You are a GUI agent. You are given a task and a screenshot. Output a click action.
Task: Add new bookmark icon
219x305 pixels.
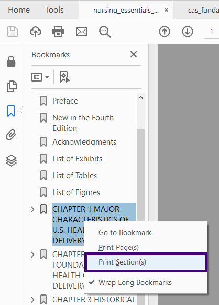point(64,77)
